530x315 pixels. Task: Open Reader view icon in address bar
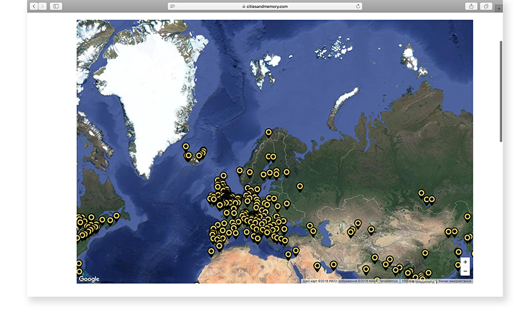pyautogui.click(x=173, y=6)
